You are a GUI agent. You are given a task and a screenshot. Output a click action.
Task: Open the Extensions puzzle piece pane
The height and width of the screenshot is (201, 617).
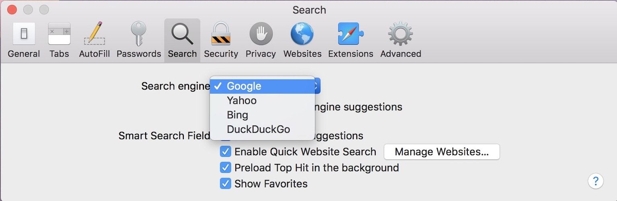coord(351,41)
